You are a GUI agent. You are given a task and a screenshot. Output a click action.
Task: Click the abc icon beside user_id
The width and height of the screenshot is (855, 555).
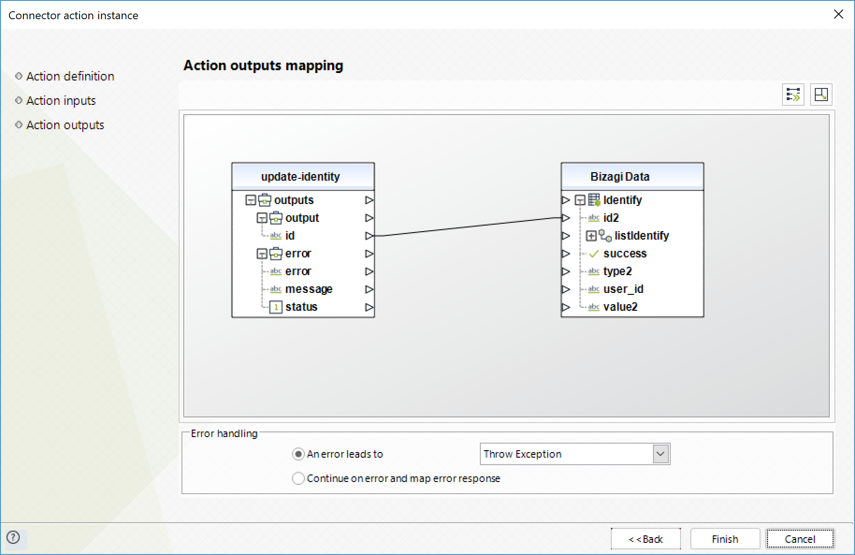594,289
